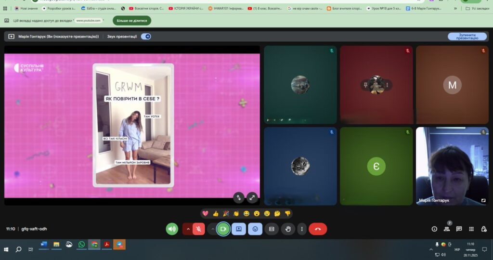This screenshot has height=260, width=493.
Task: Open more options three-dot menu
Action: pos(301,229)
